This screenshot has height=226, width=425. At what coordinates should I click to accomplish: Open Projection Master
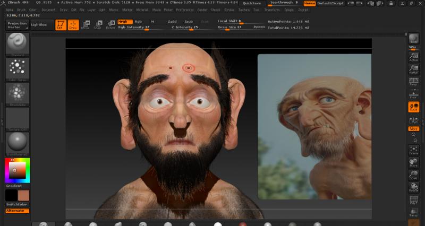pyautogui.click(x=18, y=25)
